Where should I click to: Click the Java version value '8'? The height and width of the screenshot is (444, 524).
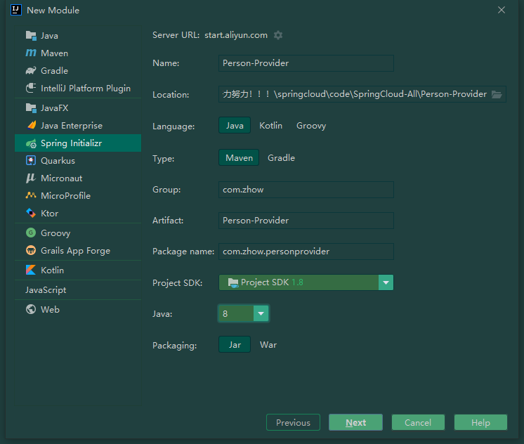click(x=225, y=313)
